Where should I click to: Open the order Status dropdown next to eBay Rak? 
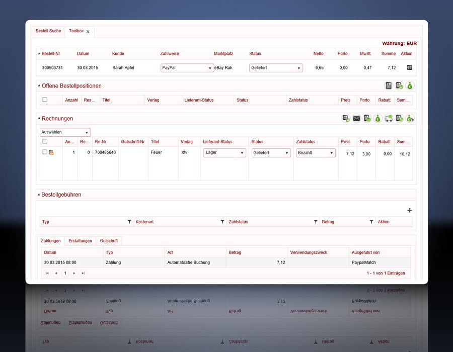point(276,68)
